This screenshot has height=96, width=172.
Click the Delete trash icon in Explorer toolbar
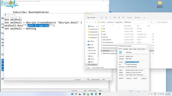coord(123,18)
